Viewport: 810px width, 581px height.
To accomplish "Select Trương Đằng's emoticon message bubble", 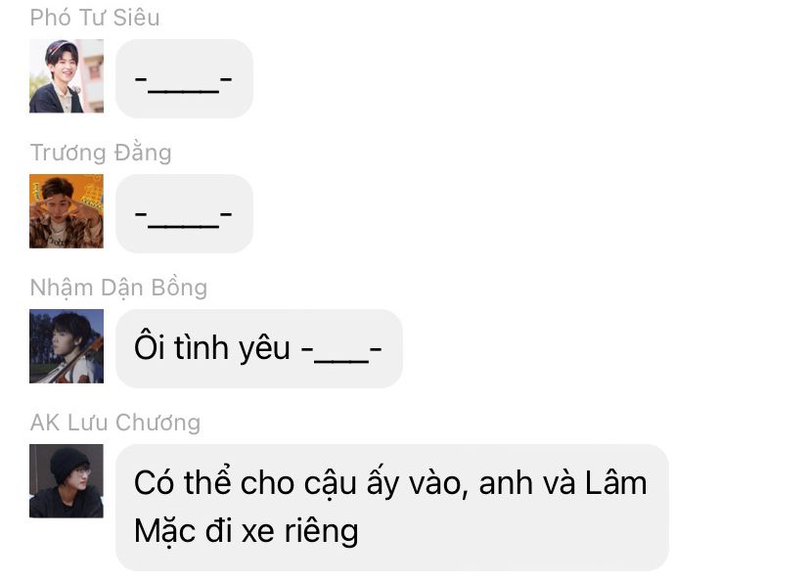I will click(x=184, y=213).
